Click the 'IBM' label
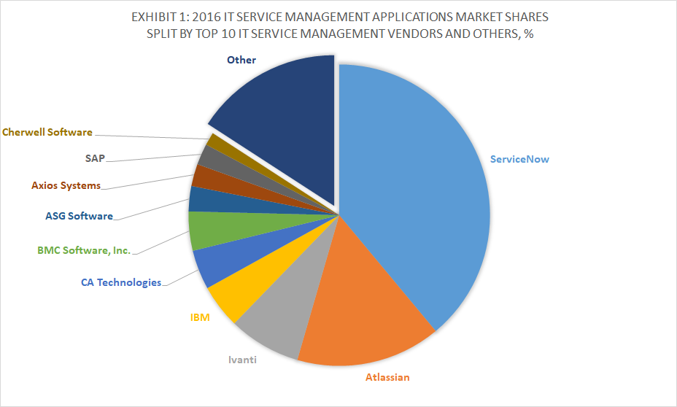The image size is (677, 407). (x=200, y=318)
